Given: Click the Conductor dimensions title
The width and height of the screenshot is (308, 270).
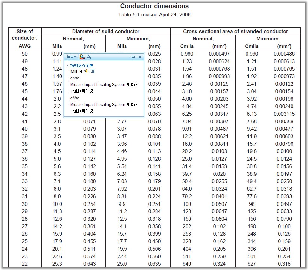Looking at the screenshot, I should tap(154, 6).
